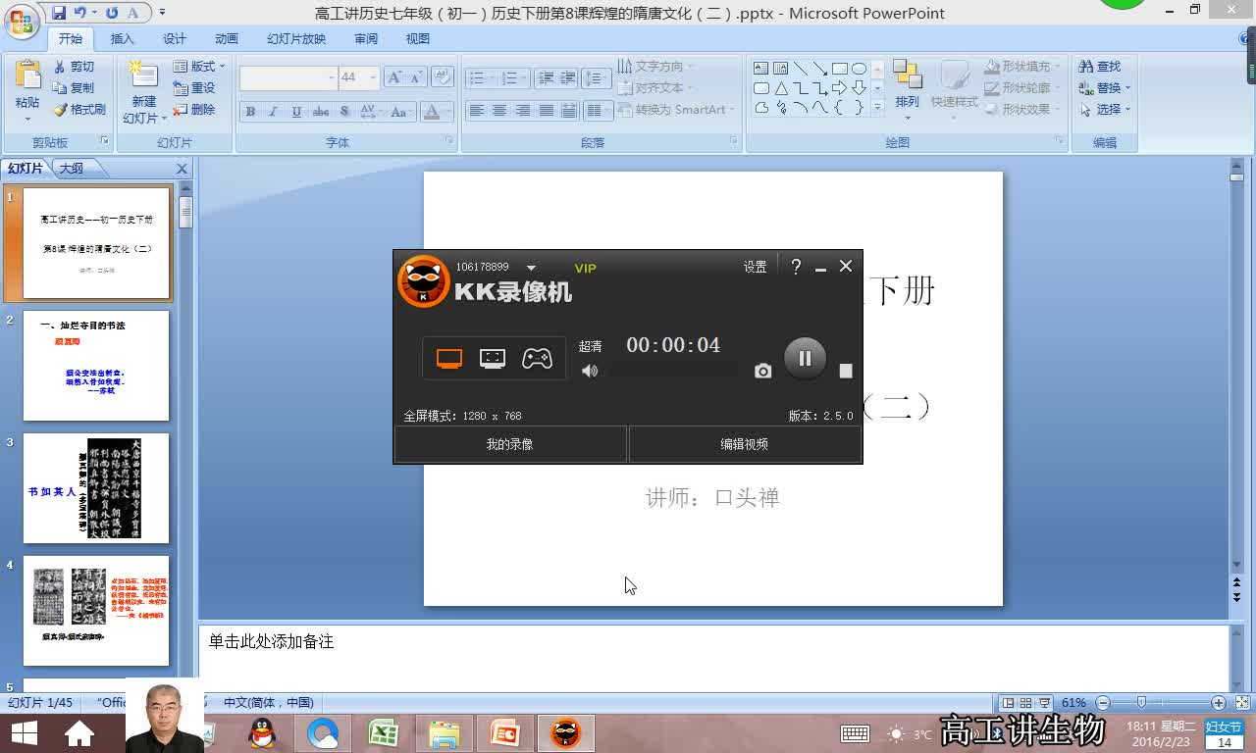
Task: Switch to the 设计 ribbon tab
Action: pos(175,39)
